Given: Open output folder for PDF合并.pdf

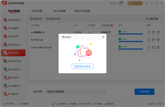Looking at the screenshot, I should click(x=154, y=40).
